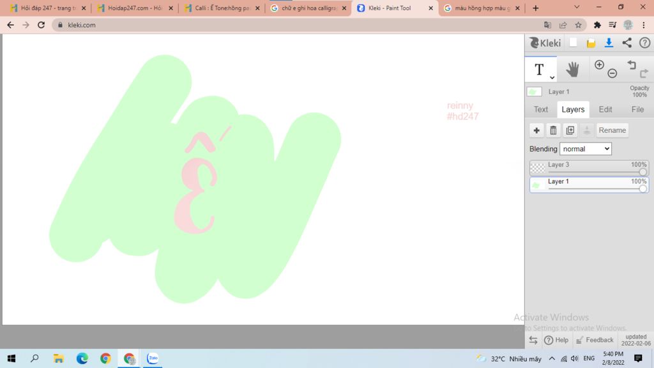The image size is (654, 368).
Task: Switch to Edit tab
Action: [x=605, y=109]
